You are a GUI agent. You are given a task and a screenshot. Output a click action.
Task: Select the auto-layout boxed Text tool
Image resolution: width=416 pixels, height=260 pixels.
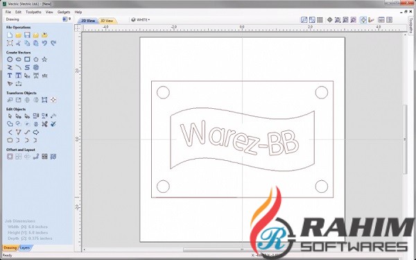click(18, 76)
